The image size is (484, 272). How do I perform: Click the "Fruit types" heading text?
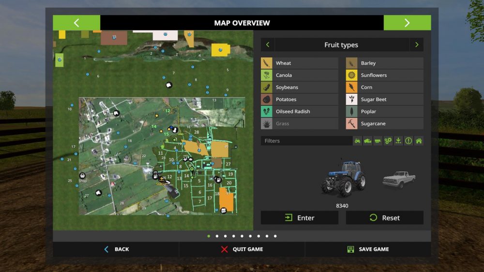click(341, 45)
